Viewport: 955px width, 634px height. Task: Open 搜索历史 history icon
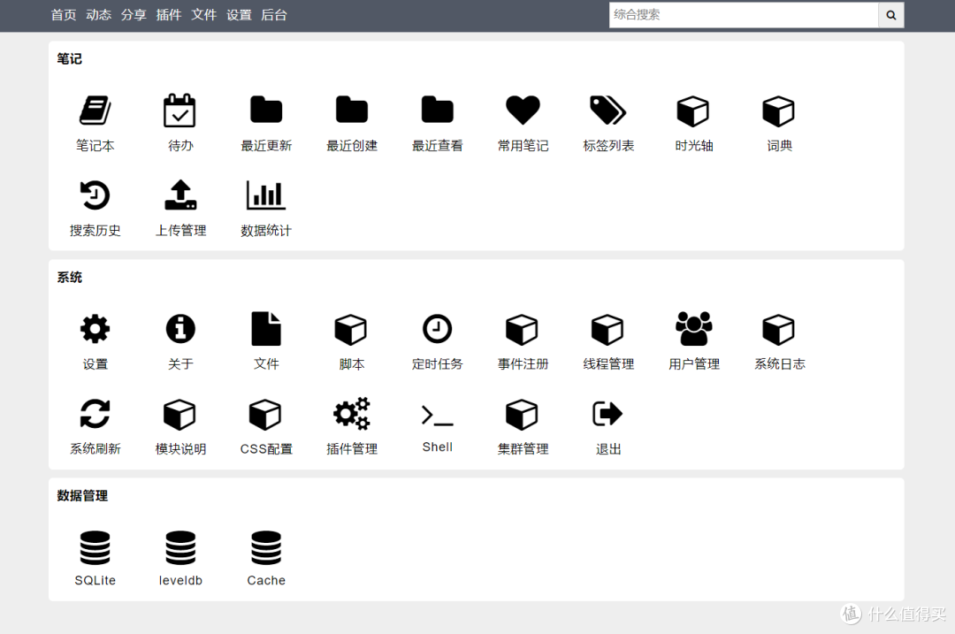95,195
